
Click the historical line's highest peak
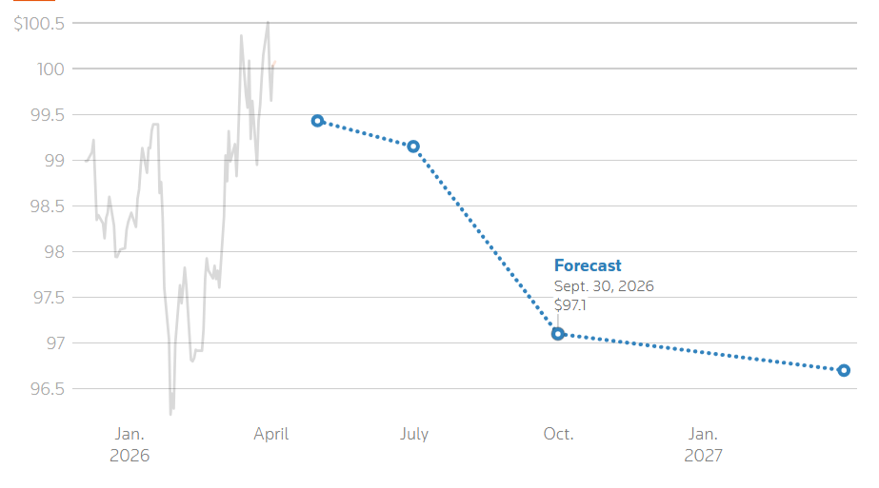(x=268, y=22)
